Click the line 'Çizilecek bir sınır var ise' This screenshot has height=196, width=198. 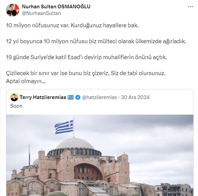(86, 73)
